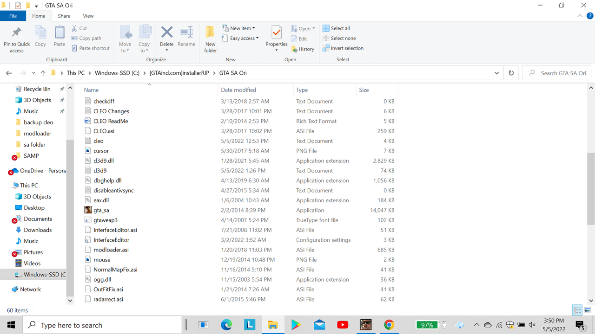Open the Windows Start menu
Screen dimensions: 595x334
click(x=11, y=325)
